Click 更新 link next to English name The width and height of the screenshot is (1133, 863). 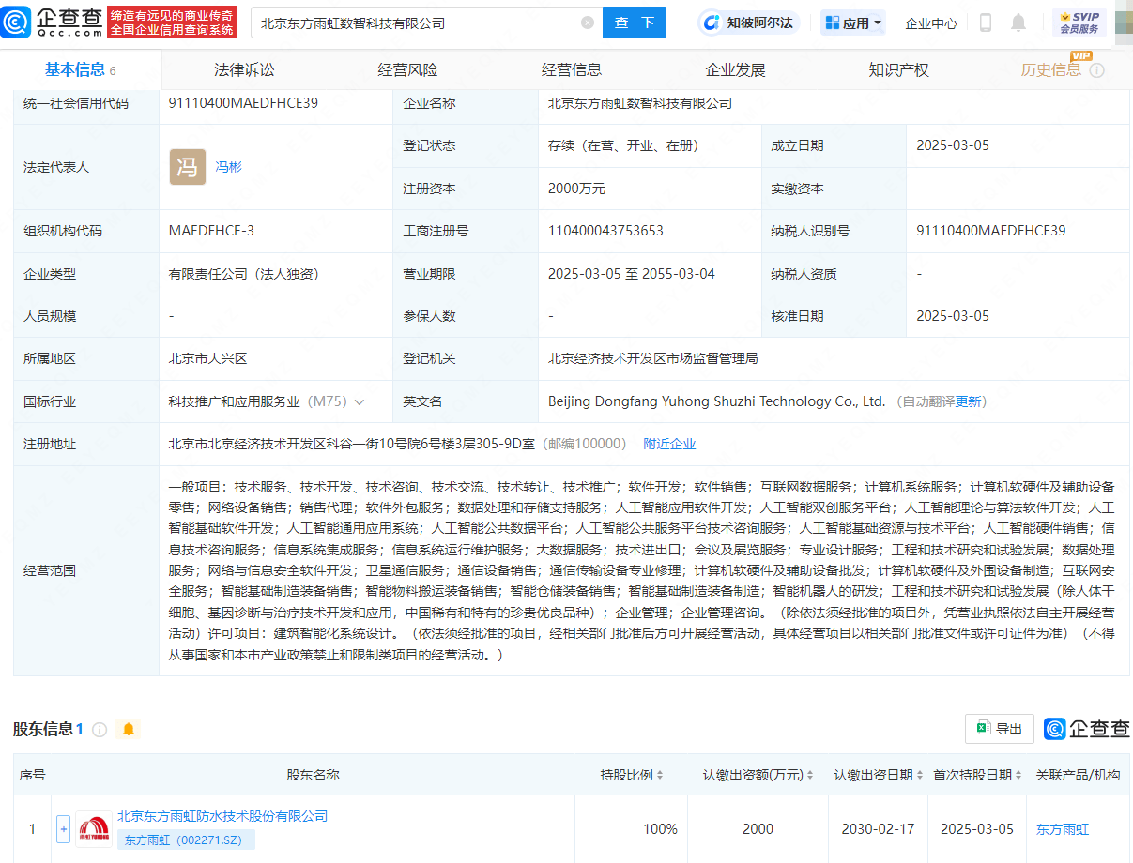click(968, 401)
